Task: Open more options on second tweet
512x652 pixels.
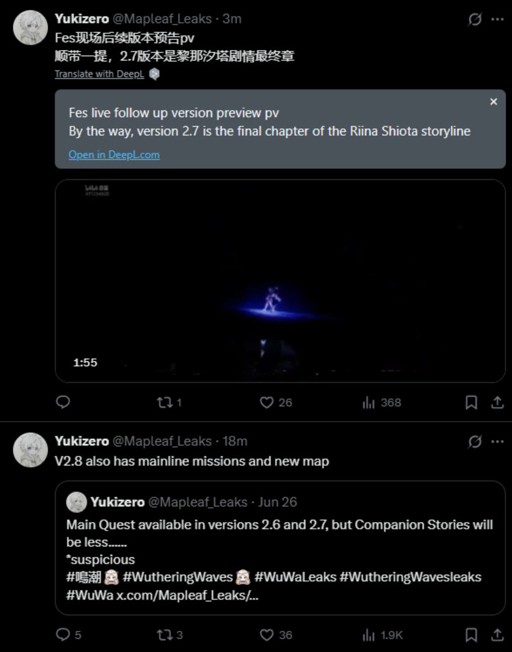Action: 497,441
